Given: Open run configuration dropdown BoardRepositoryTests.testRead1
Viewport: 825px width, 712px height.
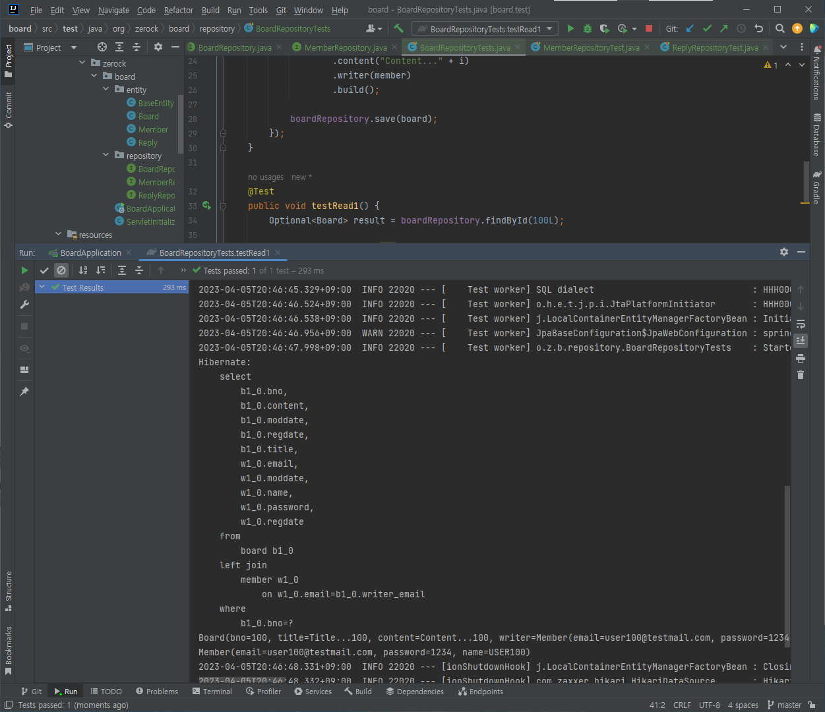Looking at the screenshot, I should pos(485,28).
